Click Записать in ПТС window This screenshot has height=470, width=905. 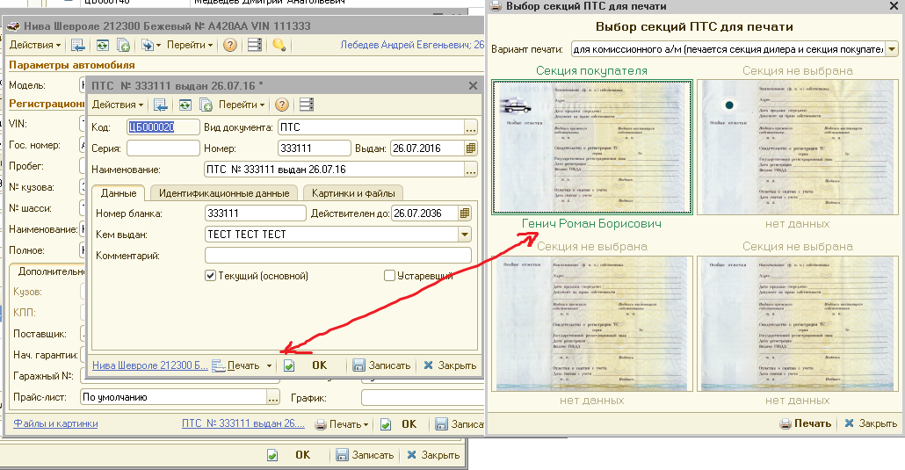[x=381, y=365]
